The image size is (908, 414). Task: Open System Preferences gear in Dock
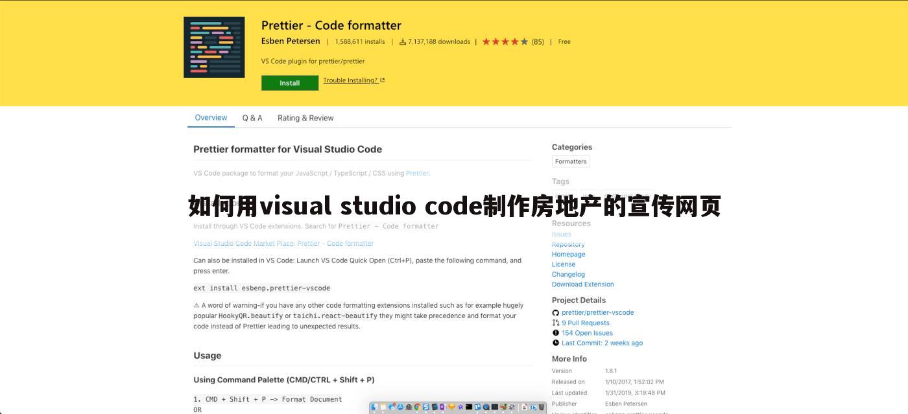pos(512,407)
